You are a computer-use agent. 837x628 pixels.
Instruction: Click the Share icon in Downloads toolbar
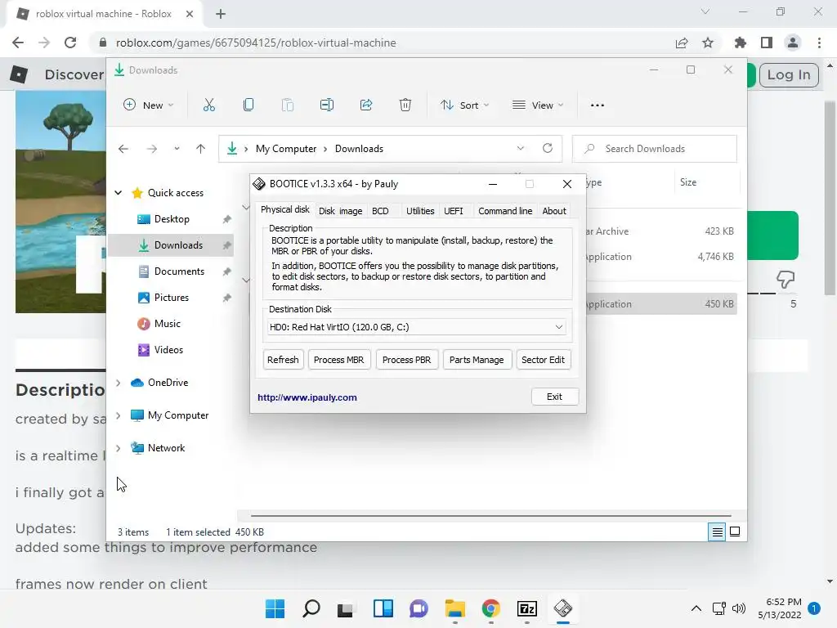(366, 105)
